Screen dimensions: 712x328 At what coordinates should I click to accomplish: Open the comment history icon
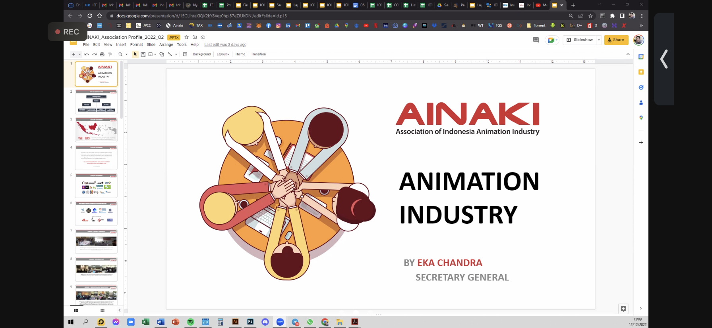tap(536, 40)
